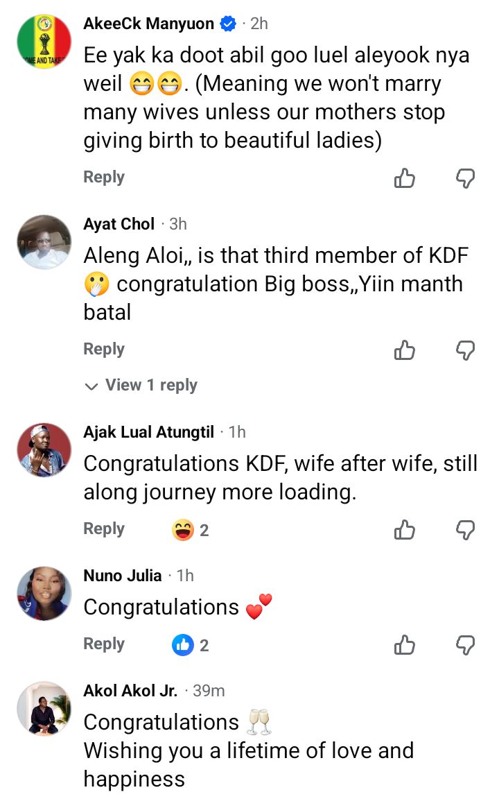Like Ayat Chol's comment

pos(405,351)
